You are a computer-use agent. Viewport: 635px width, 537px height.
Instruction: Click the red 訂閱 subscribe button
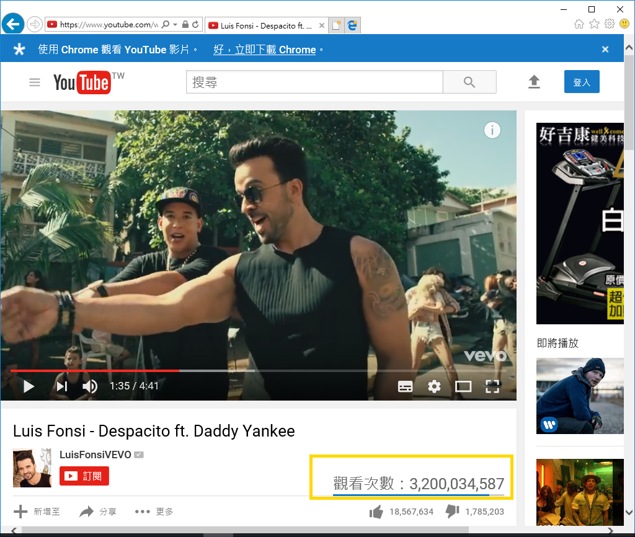tap(84, 476)
